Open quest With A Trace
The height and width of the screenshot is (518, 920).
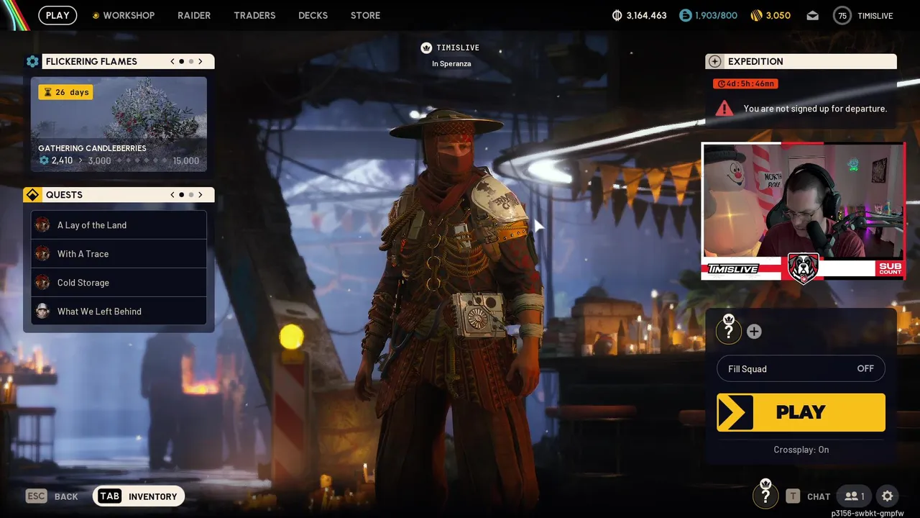point(119,254)
